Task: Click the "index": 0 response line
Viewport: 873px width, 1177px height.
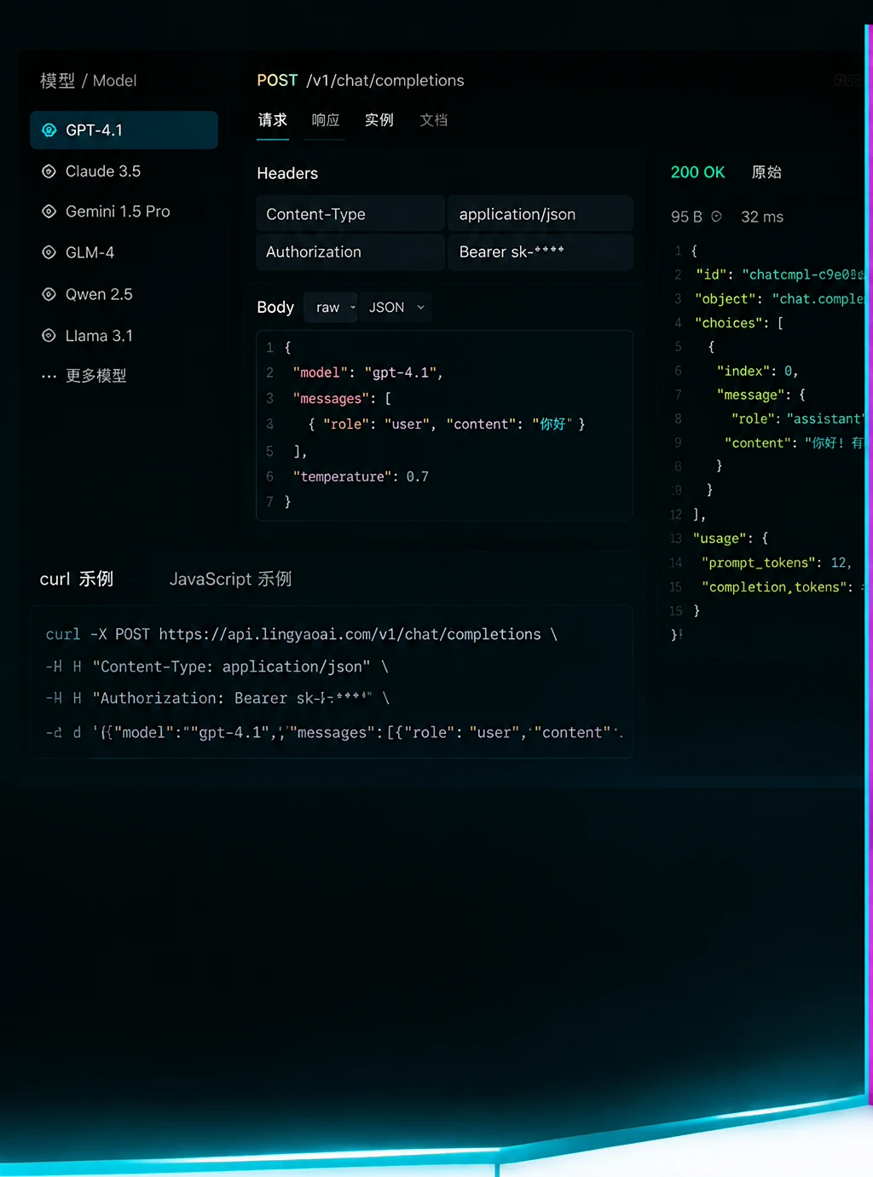Action: [x=757, y=371]
